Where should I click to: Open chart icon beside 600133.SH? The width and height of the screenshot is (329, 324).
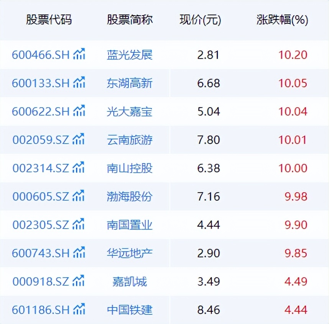[x=79, y=82]
